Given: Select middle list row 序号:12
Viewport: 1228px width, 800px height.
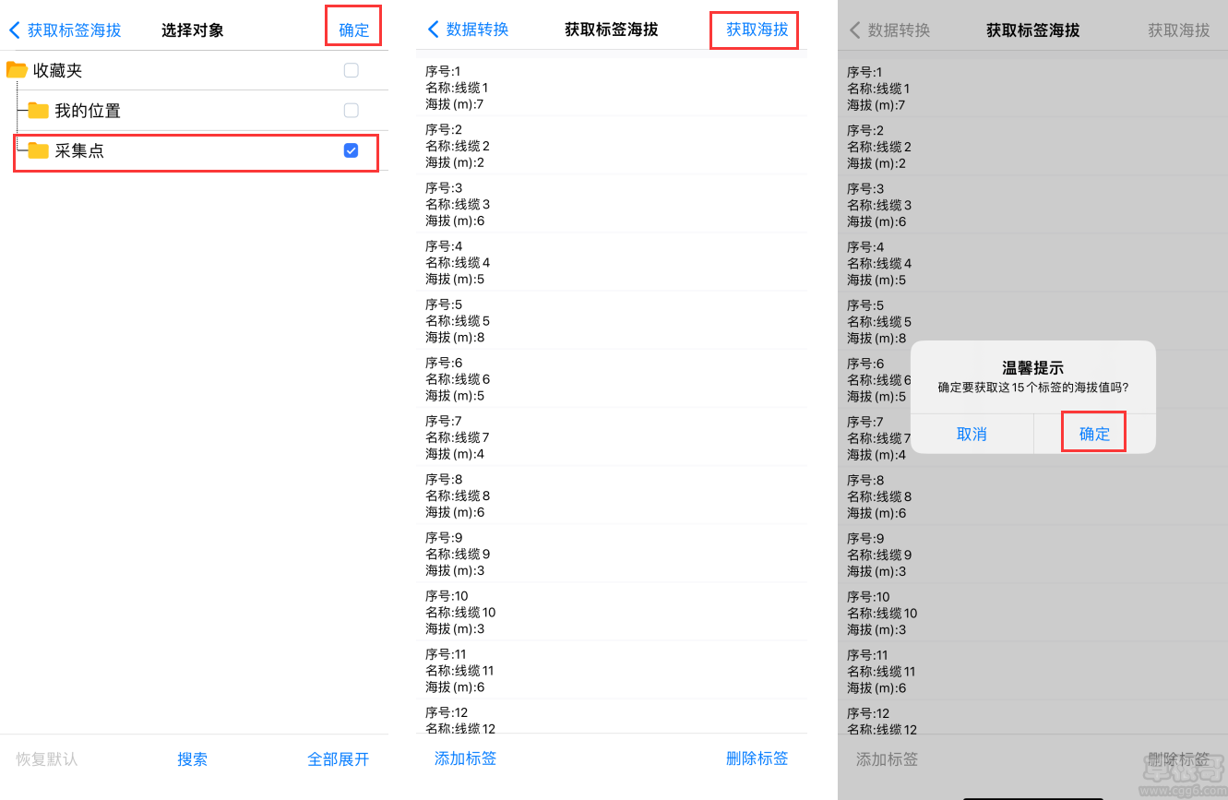Looking at the screenshot, I should point(447,712).
